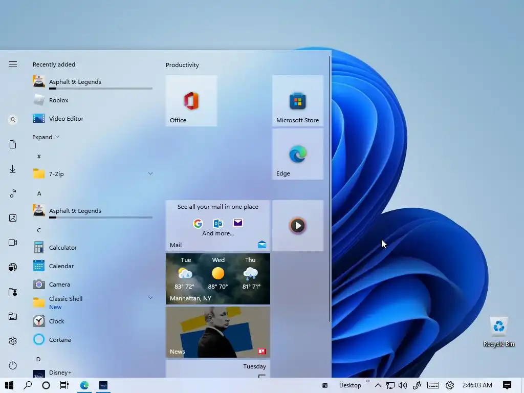This screenshot has width=524, height=393.
Task: Open the media player tile with play icon
Action: point(298,226)
